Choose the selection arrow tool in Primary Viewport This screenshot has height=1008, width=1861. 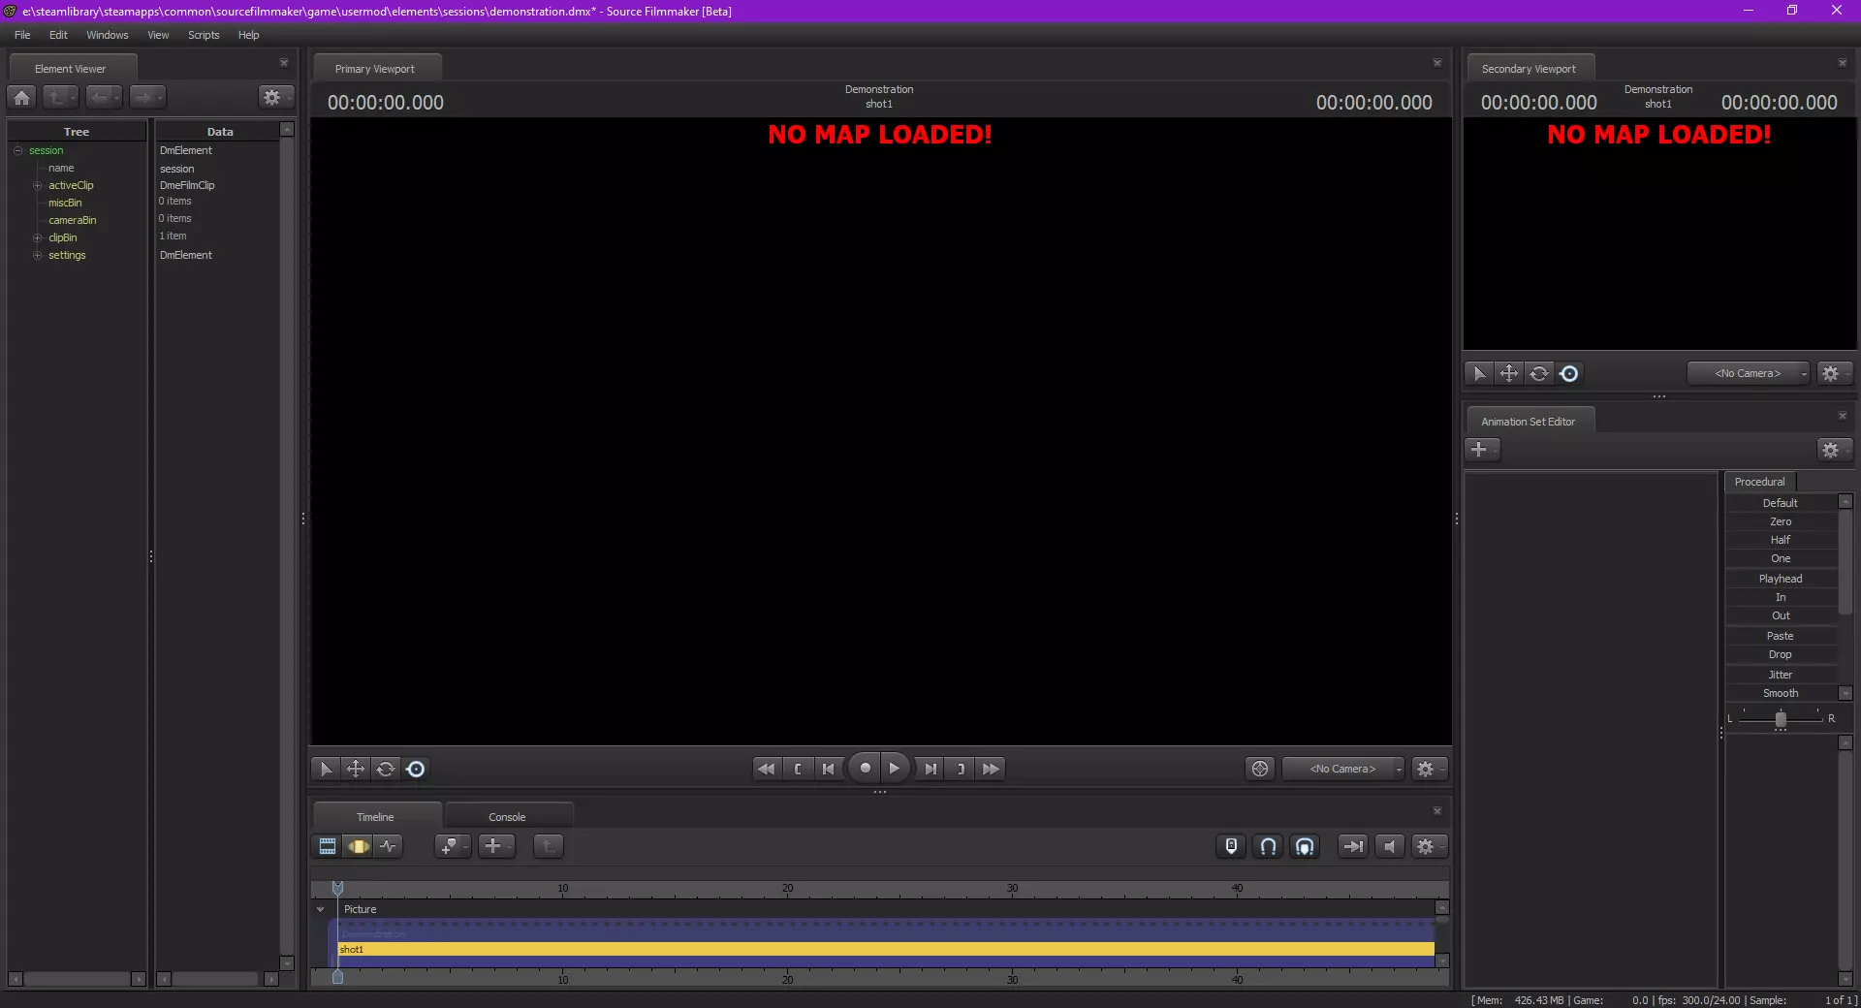click(x=326, y=769)
